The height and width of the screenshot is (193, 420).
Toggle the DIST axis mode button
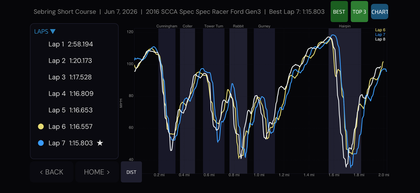coord(131,172)
